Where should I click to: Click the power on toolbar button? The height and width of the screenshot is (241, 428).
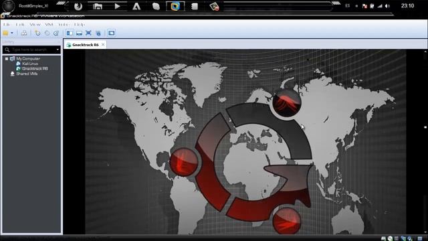pyautogui.click(x=6, y=33)
